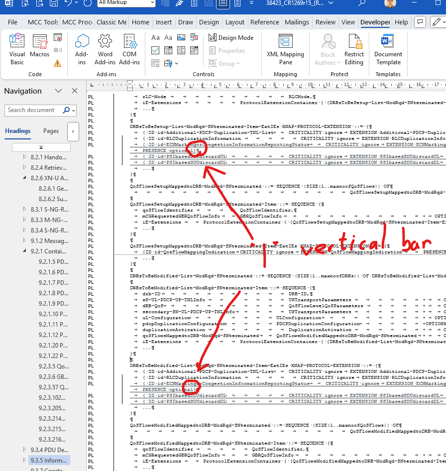Toggle Design Mode in Controls group
This screenshot has height=471, width=446.
(231, 38)
